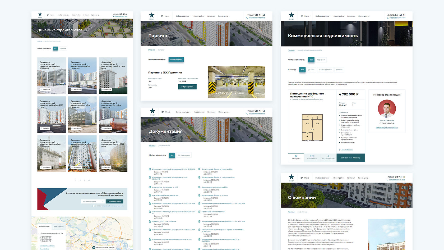Go to page 2 in the pagination
The image size is (444, 250).
tap(80, 180)
